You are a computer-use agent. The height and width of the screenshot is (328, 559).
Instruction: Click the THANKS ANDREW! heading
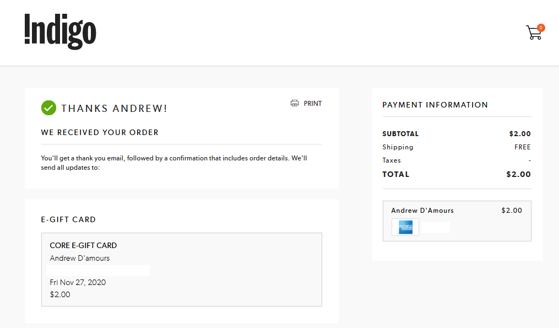(x=114, y=109)
